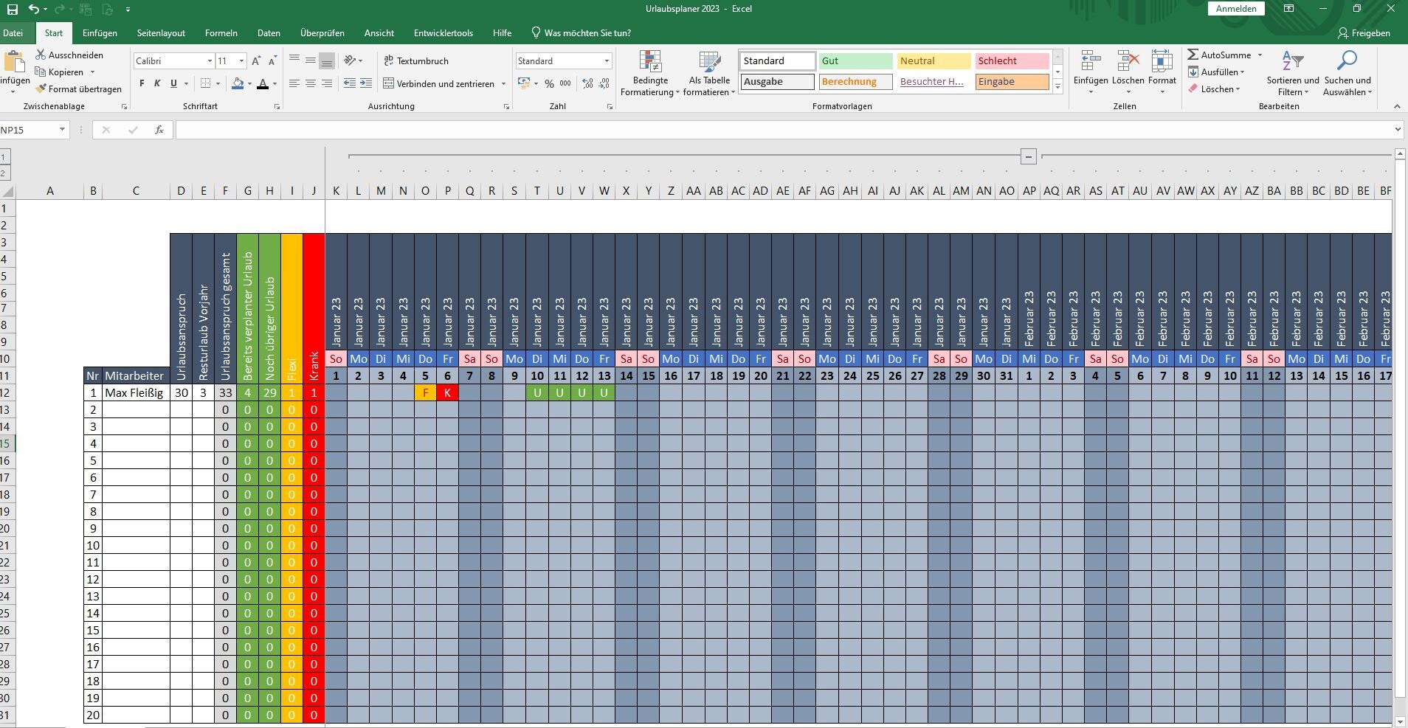
Task: Open the Datei tab
Action: (x=13, y=33)
